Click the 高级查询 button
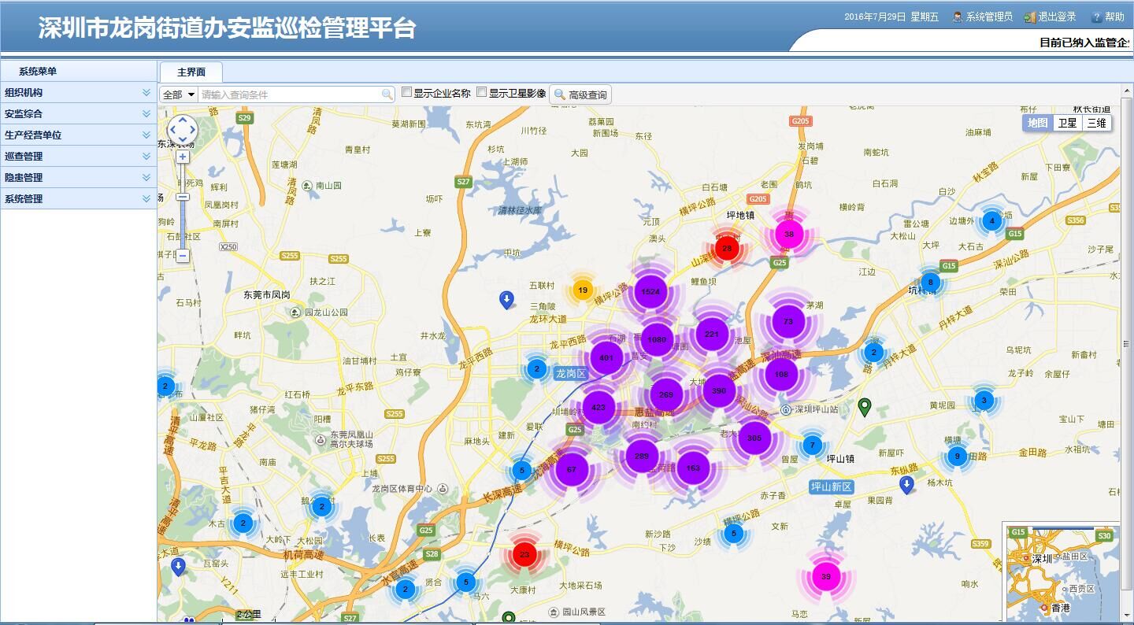1134x625 pixels. click(580, 94)
